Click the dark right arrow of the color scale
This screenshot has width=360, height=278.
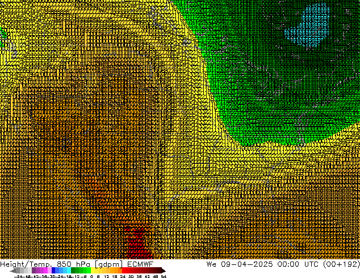[x=164, y=271]
